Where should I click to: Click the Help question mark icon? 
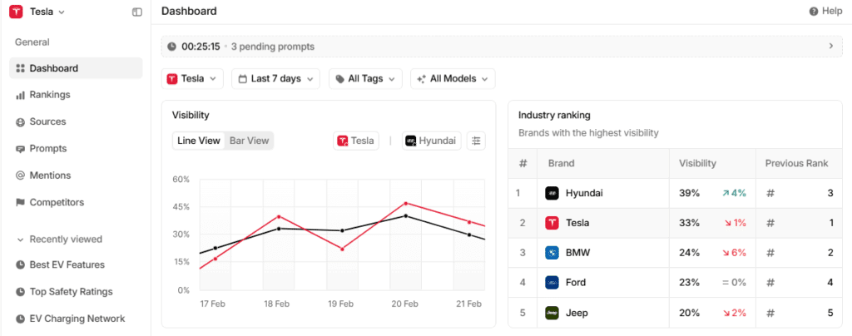(813, 12)
